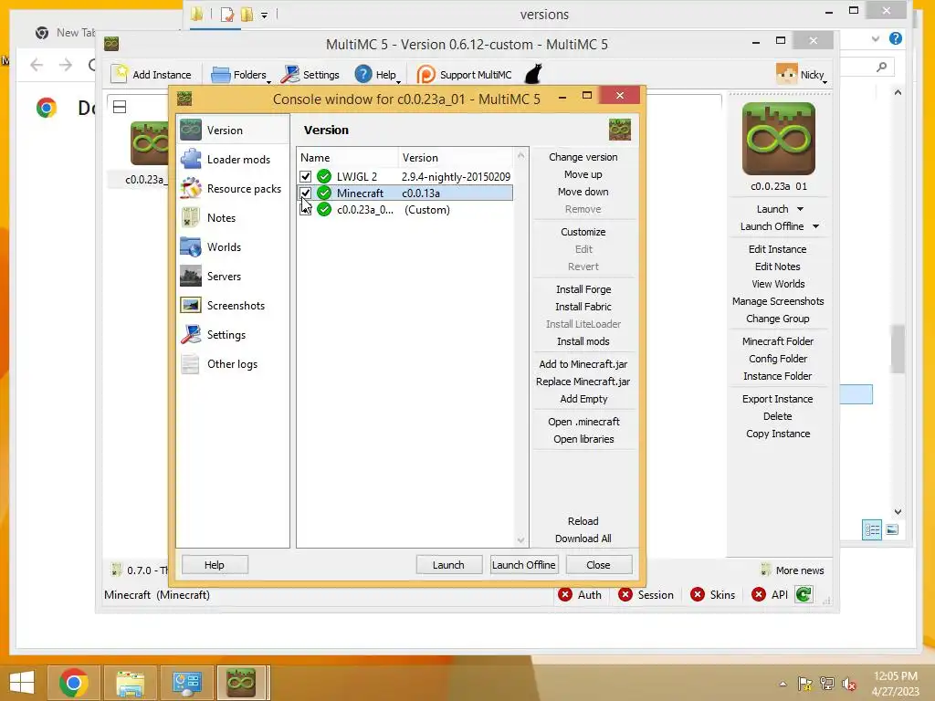Click the main toolbar Settings icon
Image resolution: width=935 pixels, height=701 pixels.
[290, 74]
